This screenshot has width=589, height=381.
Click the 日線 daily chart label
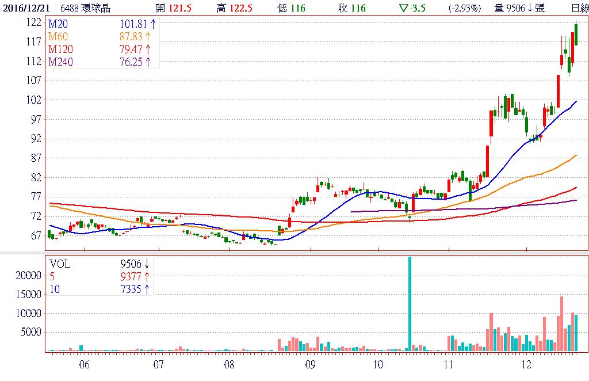click(579, 8)
